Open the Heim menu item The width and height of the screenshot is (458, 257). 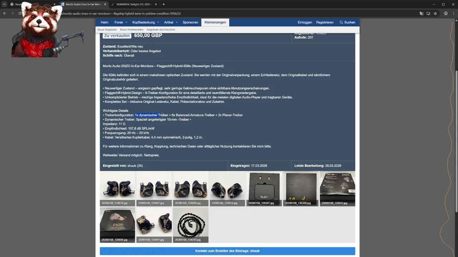tap(104, 22)
